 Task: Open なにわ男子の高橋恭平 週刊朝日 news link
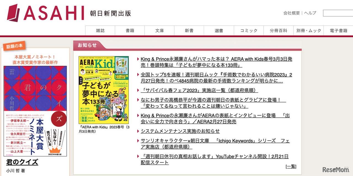[213, 103]
